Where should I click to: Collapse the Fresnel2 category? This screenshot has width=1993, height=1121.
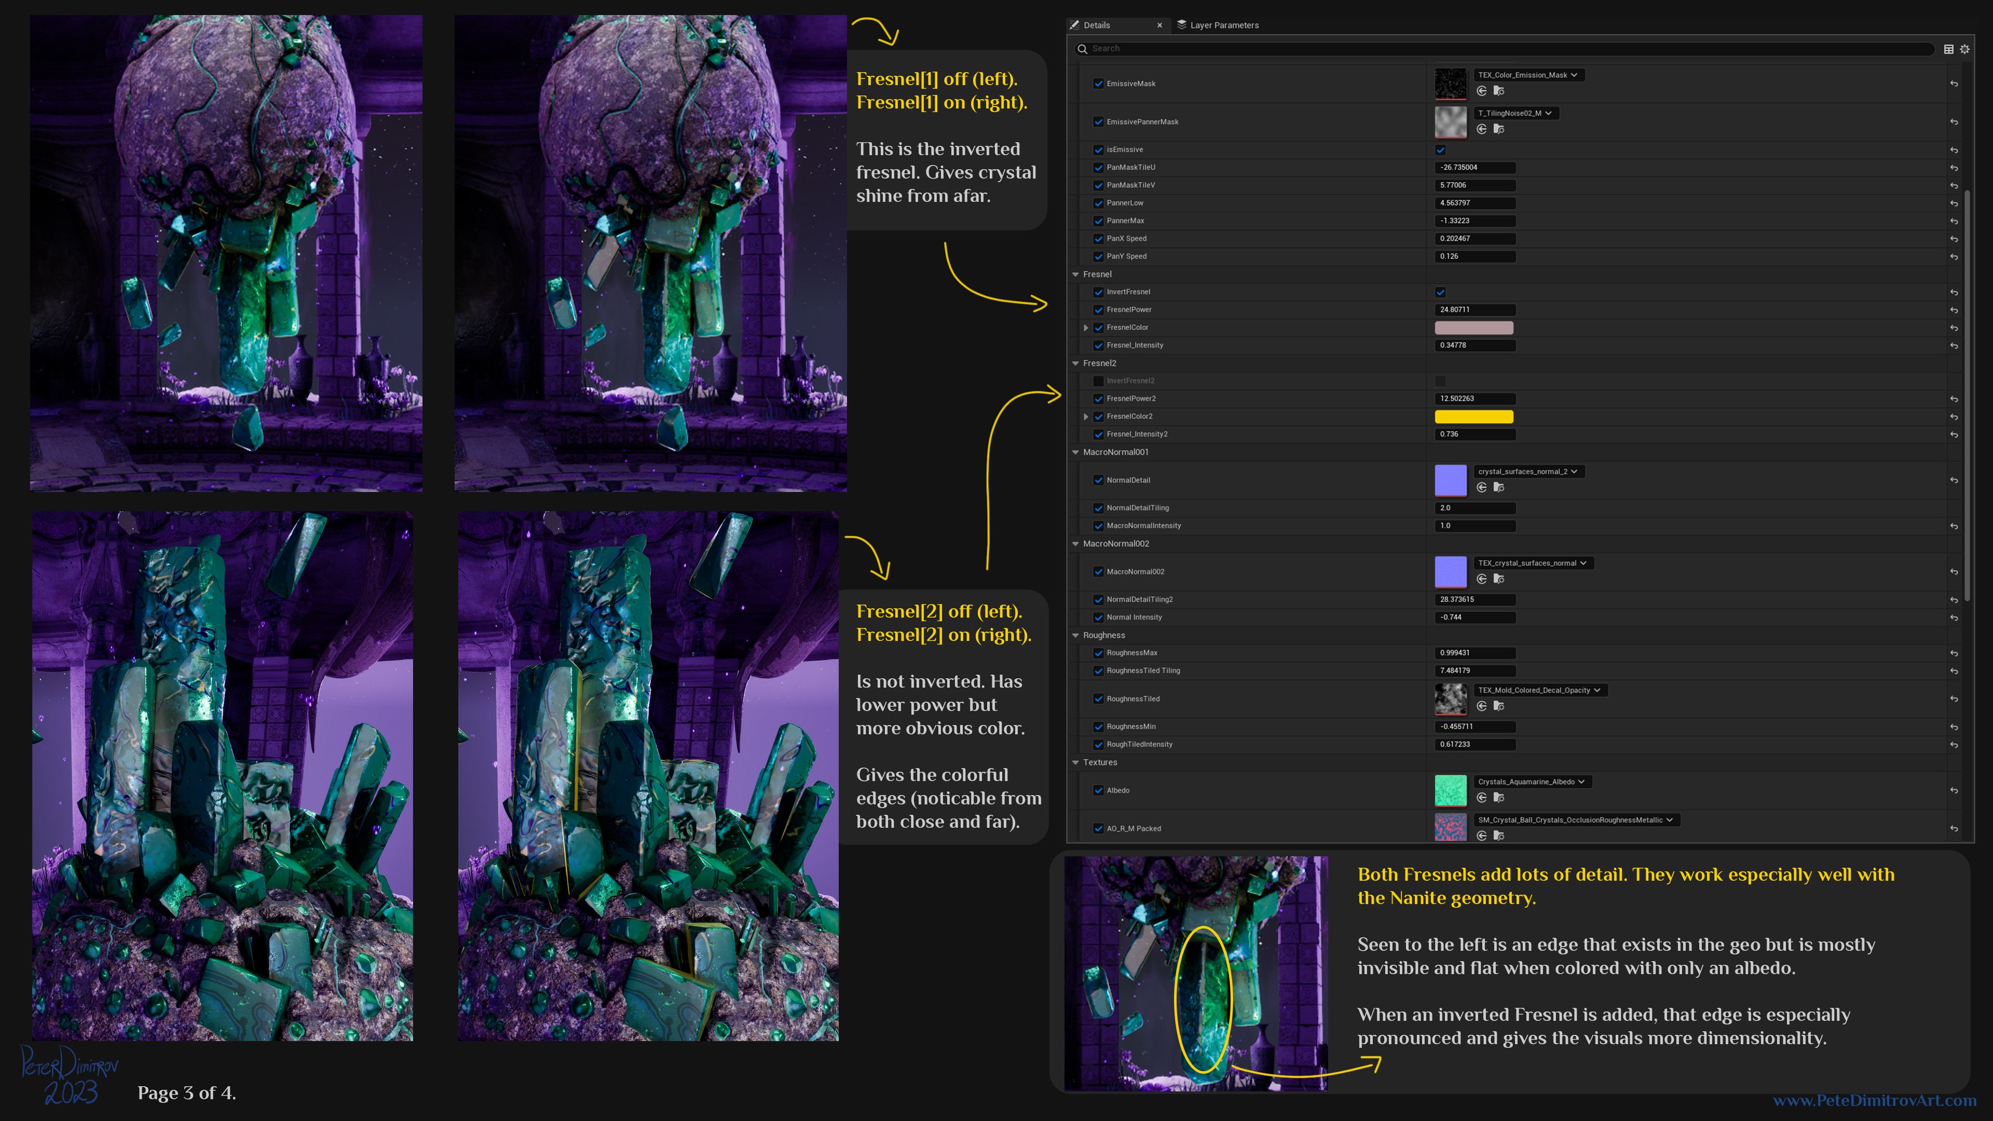pyautogui.click(x=1075, y=364)
